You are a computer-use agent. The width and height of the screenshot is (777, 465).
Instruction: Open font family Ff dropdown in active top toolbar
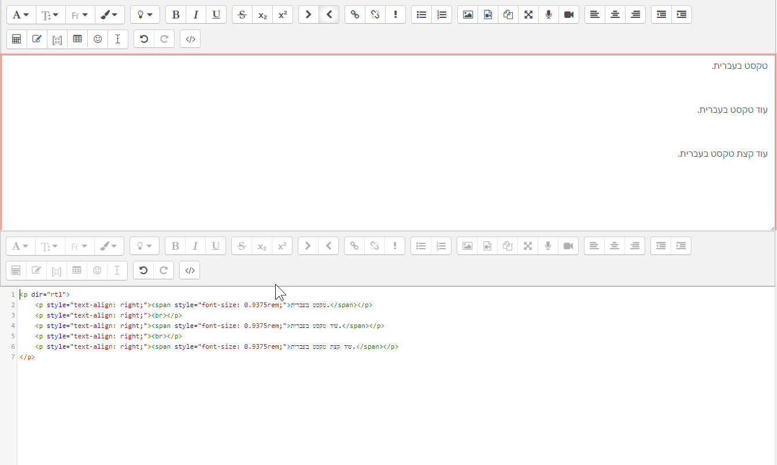click(x=80, y=14)
